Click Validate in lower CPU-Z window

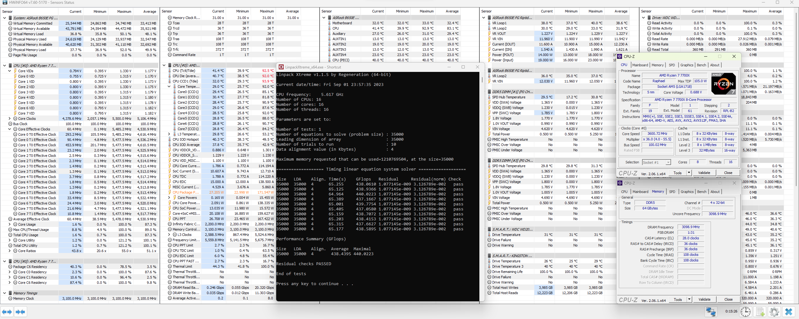pos(704,299)
